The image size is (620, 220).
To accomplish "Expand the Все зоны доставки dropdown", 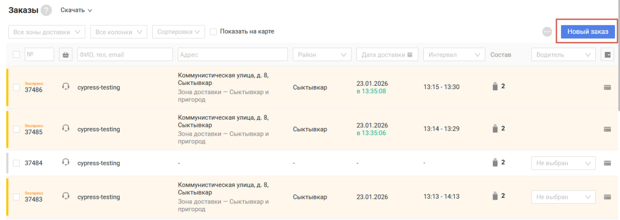I will 47,32.
